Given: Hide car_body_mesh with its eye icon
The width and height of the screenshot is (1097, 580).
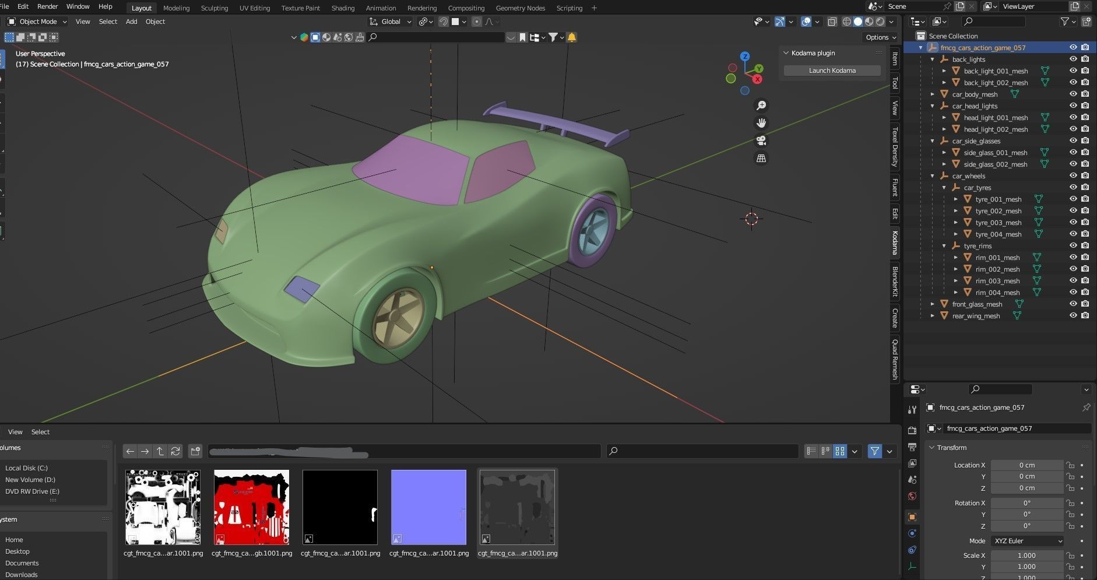Looking at the screenshot, I should click(1073, 94).
